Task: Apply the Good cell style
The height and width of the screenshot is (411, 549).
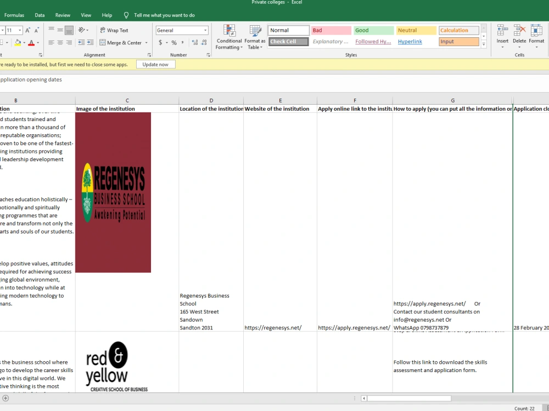Action: [x=373, y=30]
